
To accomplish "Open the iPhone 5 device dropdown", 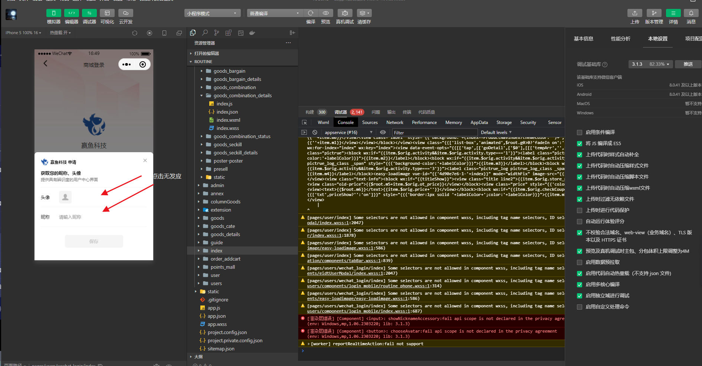I will [23, 33].
